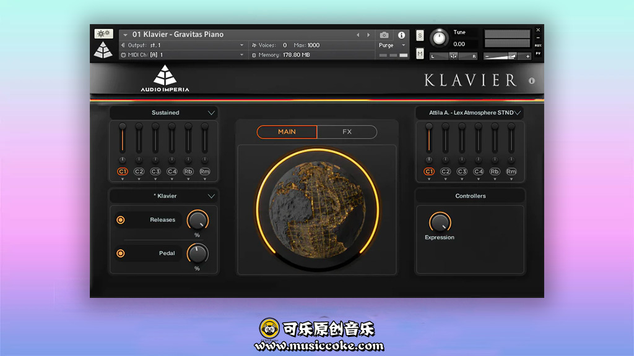
Task: Click the globe graphic in center
Action: click(x=316, y=210)
